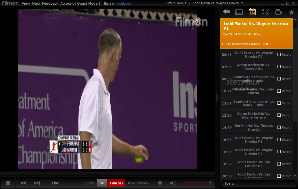
Task: Check Record for 08:55 Stanford Championships
Action: 279,79
